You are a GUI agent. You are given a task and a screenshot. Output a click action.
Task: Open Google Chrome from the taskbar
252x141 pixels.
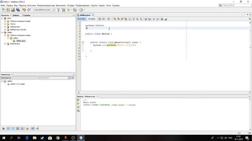pos(58,138)
